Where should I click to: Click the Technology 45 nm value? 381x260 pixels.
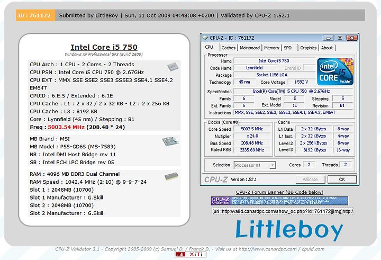pos(244,82)
